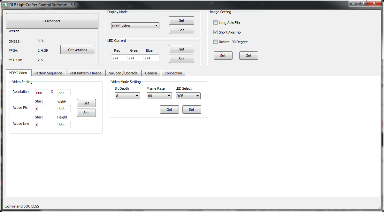This screenshot has height=212, width=384.
Task: Open the LED Select dropdown
Action: [188, 96]
